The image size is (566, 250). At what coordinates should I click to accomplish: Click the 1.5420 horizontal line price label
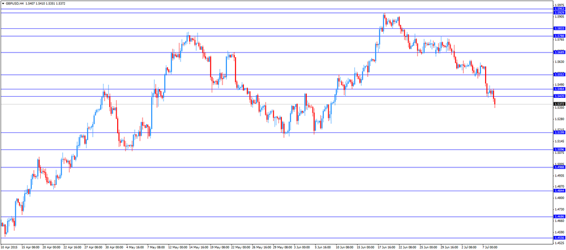coord(559,96)
